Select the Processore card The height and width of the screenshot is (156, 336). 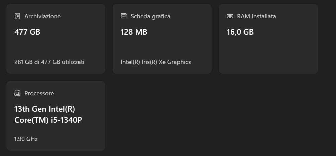56,116
